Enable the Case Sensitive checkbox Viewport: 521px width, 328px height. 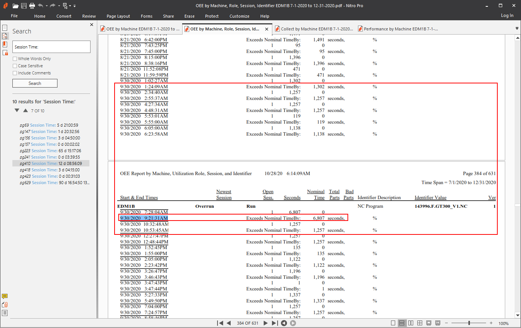[x=15, y=66]
